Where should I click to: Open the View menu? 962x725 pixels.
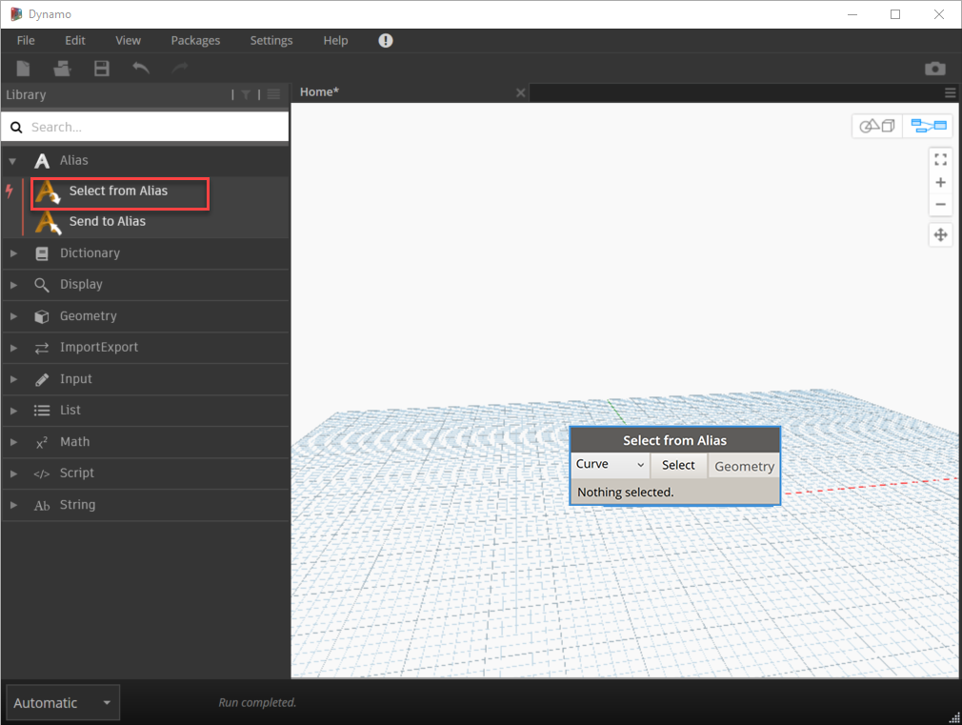[129, 41]
